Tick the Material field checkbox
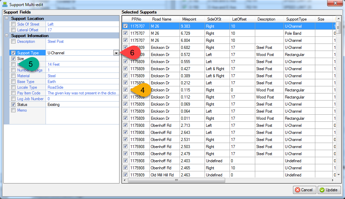This screenshot has height=199, width=345. [x=14, y=76]
